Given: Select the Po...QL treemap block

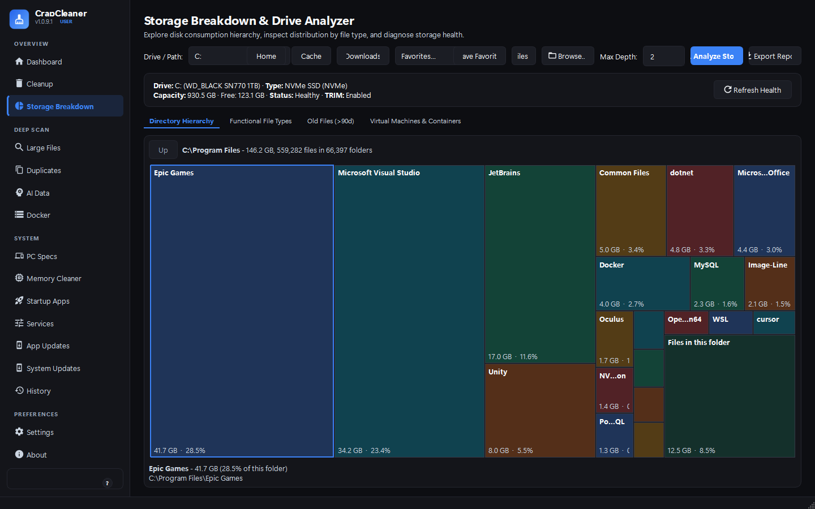Looking at the screenshot, I should point(615,435).
